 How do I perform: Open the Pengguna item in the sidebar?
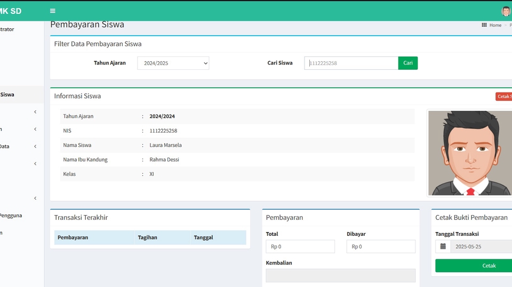tap(11, 216)
